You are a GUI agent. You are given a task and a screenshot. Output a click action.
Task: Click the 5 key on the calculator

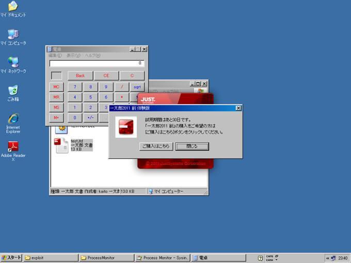click(x=90, y=97)
